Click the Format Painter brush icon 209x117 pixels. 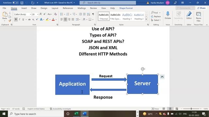click(10, 20)
